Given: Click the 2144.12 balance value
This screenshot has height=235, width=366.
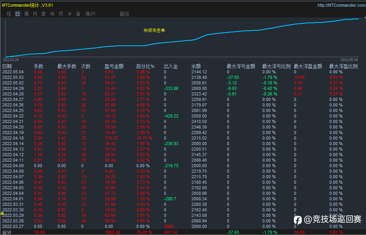Looking at the screenshot, I should (x=199, y=72).
